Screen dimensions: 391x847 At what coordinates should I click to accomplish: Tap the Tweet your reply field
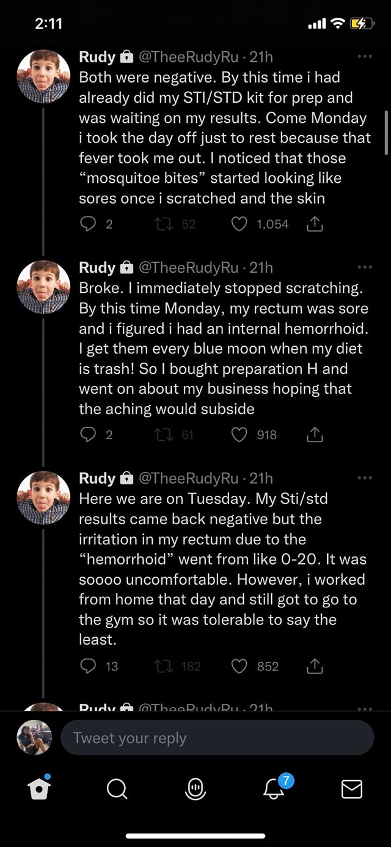[217, 738]
